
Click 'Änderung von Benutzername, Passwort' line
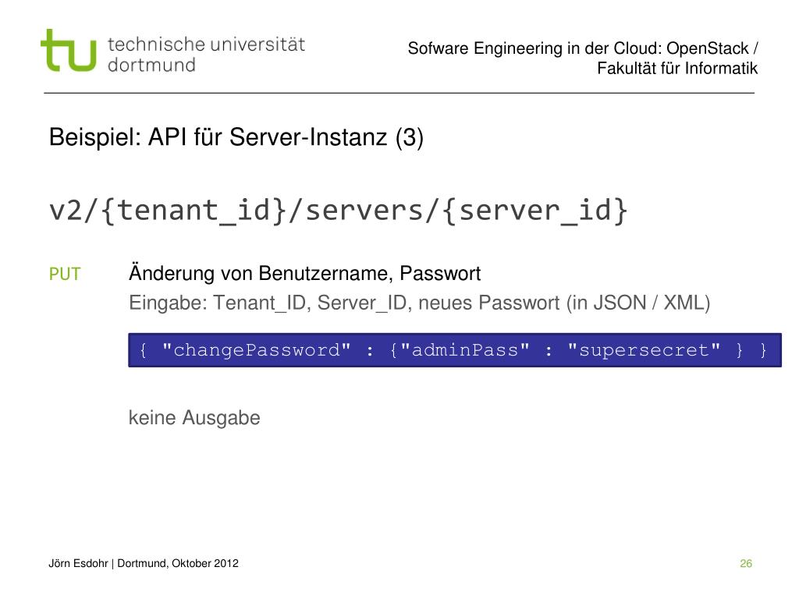305,272
